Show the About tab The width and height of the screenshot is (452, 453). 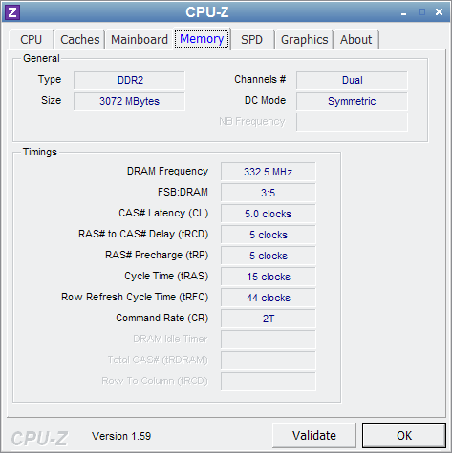pyautogui.click(x=355, y=40)
